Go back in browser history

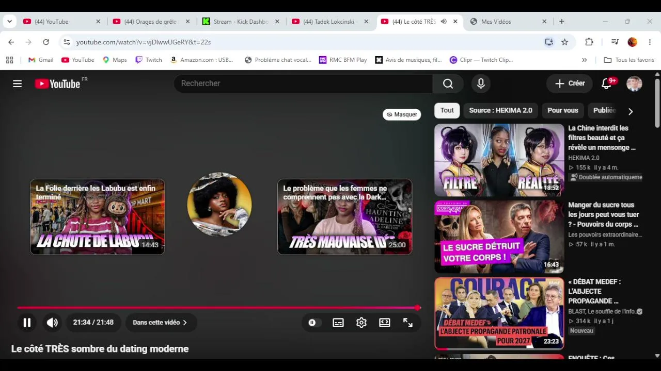11,42
